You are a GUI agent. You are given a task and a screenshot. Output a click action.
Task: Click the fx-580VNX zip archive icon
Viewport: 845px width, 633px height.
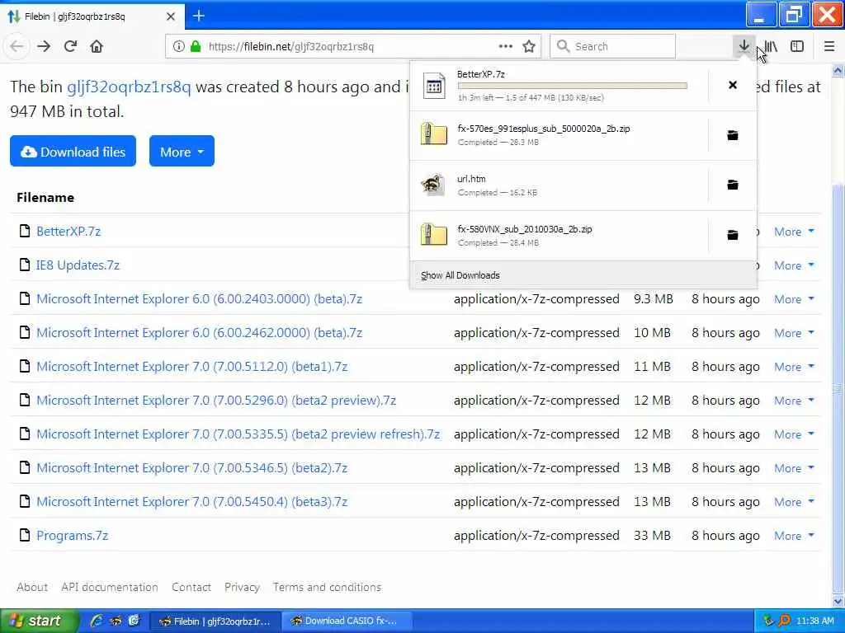point(434,235)
